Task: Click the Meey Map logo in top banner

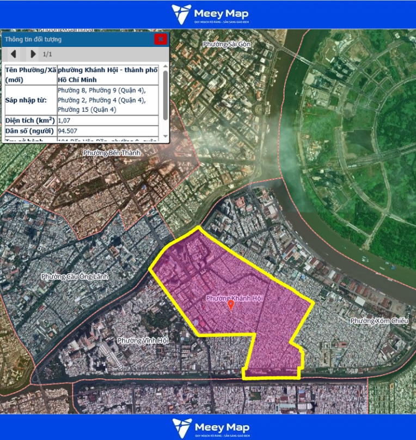Action: coord(207,14)
